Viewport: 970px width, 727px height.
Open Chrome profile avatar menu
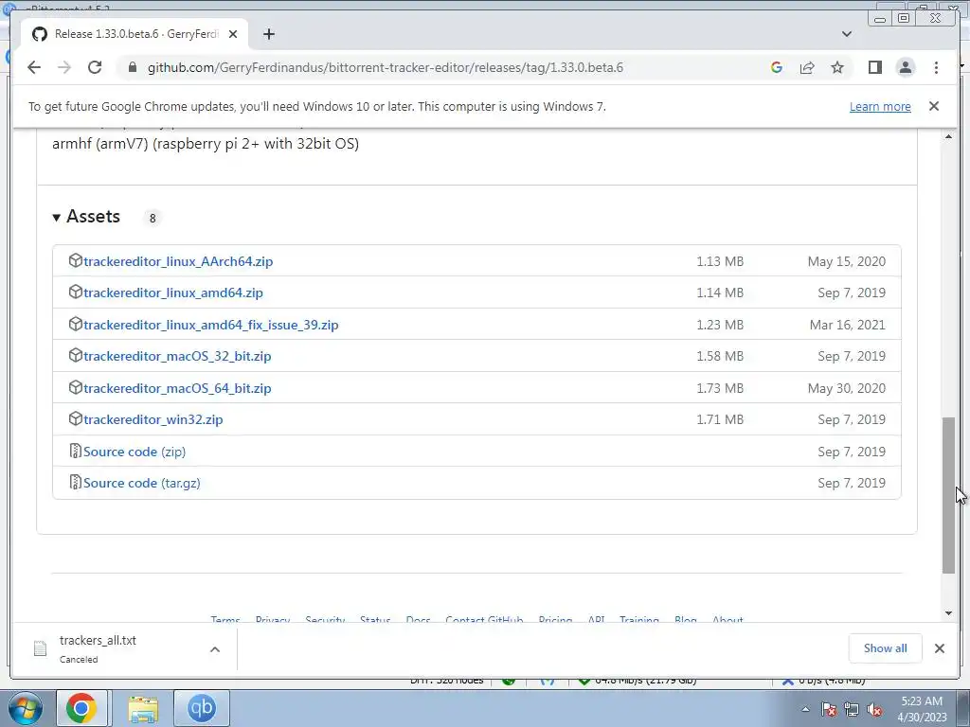(x=905, y=67)
